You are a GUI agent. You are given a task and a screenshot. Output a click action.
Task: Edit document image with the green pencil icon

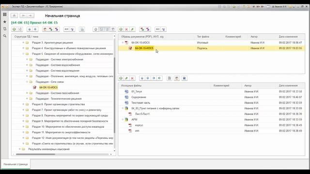pos(132,29)
